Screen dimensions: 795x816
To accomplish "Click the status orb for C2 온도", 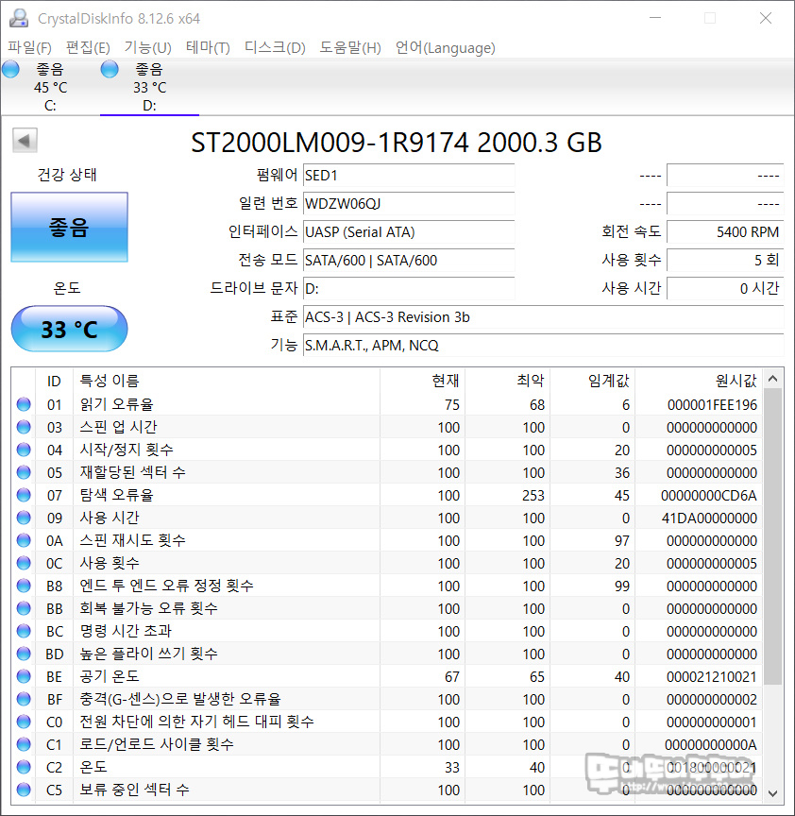I will pyautogui.click(x=24, y=767).
